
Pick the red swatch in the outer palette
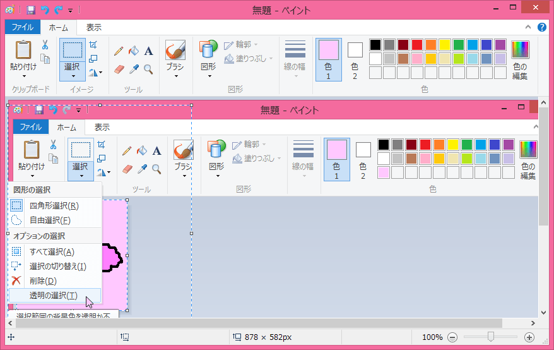(x=417, y=45)
